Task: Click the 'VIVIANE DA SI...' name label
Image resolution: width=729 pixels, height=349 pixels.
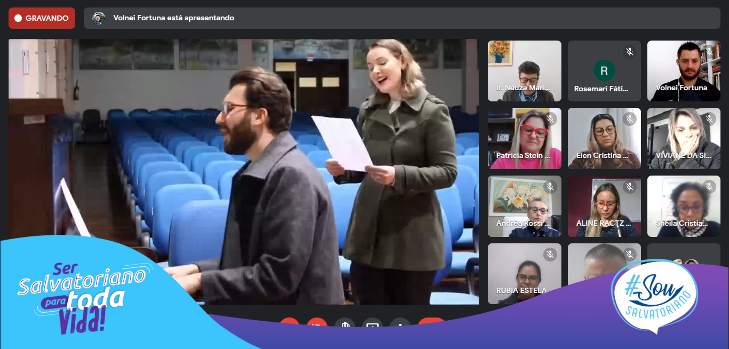Action: tap(683, 156)
